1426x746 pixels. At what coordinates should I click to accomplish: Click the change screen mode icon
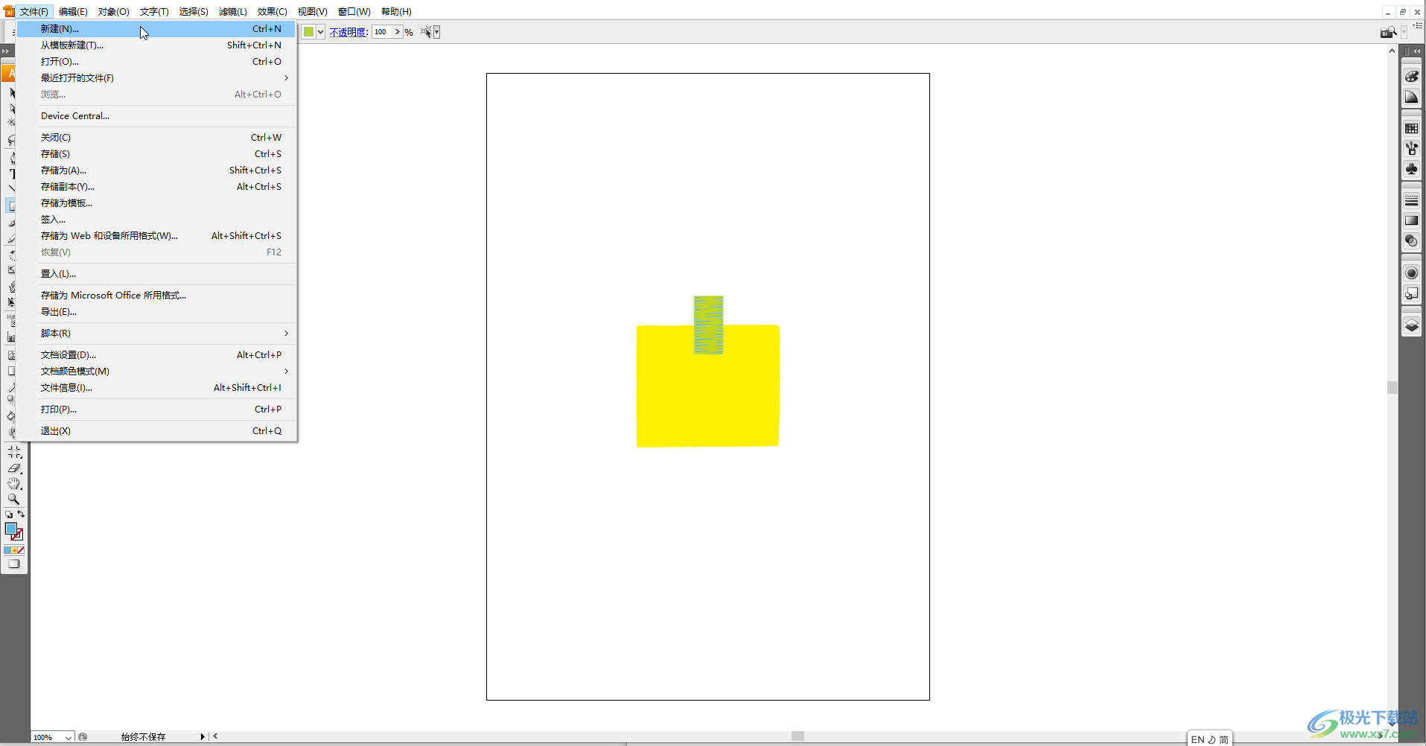pos(14,564)
